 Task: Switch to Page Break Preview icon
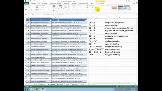tap(120, 86)
